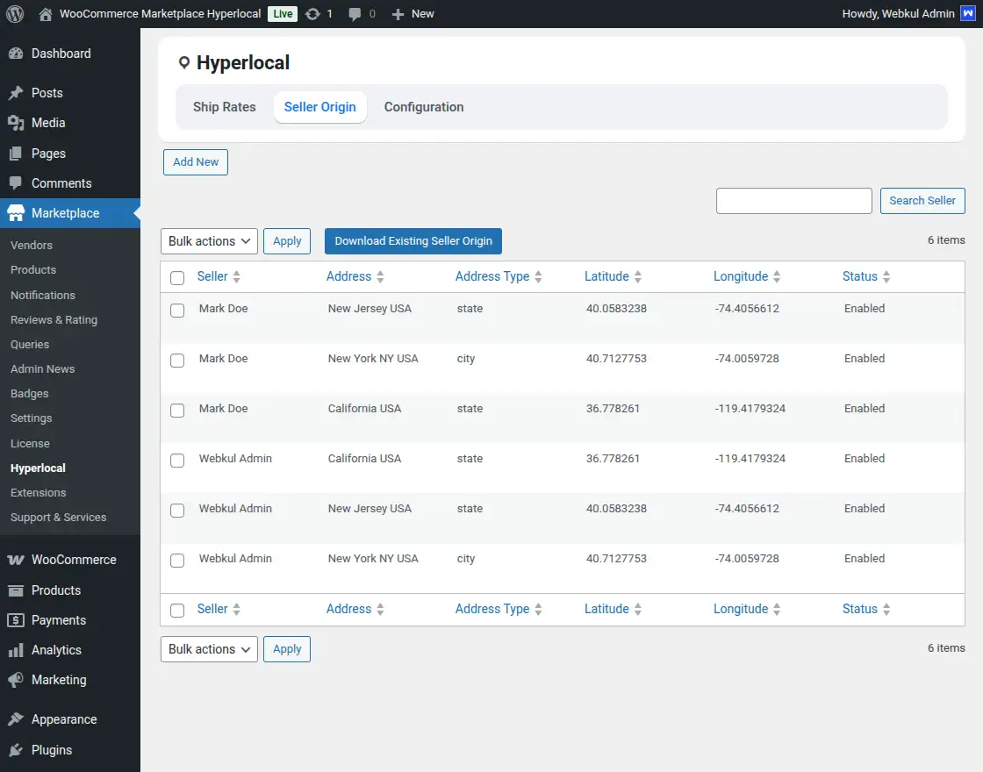Sort by Longitude column header
983x772 pixels.
tap(747, 276)
